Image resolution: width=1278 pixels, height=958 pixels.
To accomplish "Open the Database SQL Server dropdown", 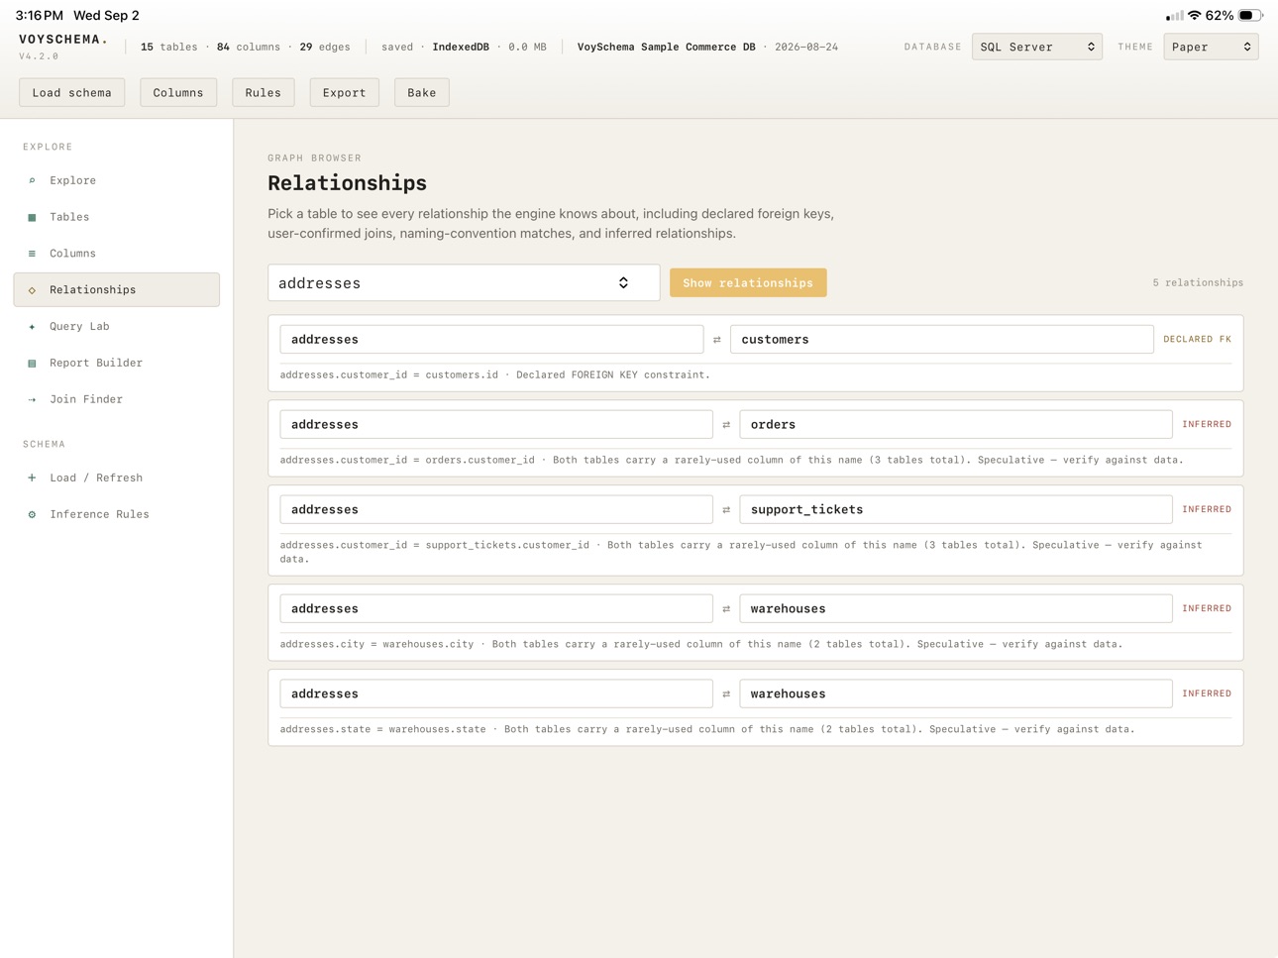I will click(1036, 47).
